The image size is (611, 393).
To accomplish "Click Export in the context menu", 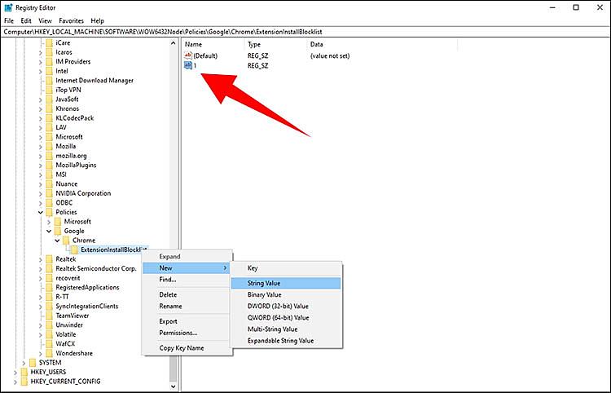I will [187, 321].
